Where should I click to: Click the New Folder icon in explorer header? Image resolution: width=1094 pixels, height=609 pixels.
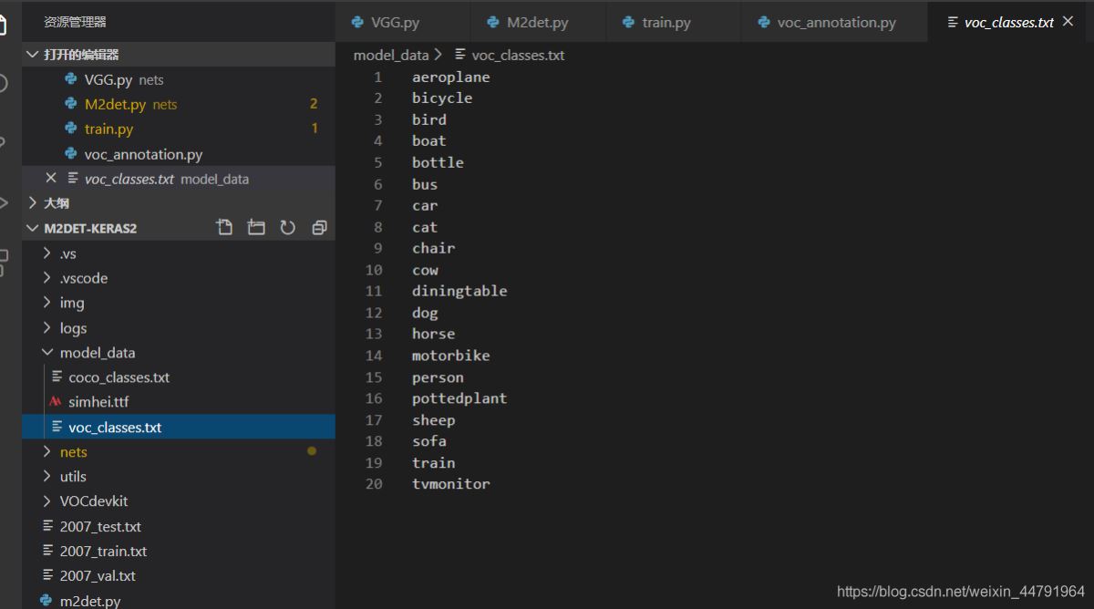(x=256, y=228)
